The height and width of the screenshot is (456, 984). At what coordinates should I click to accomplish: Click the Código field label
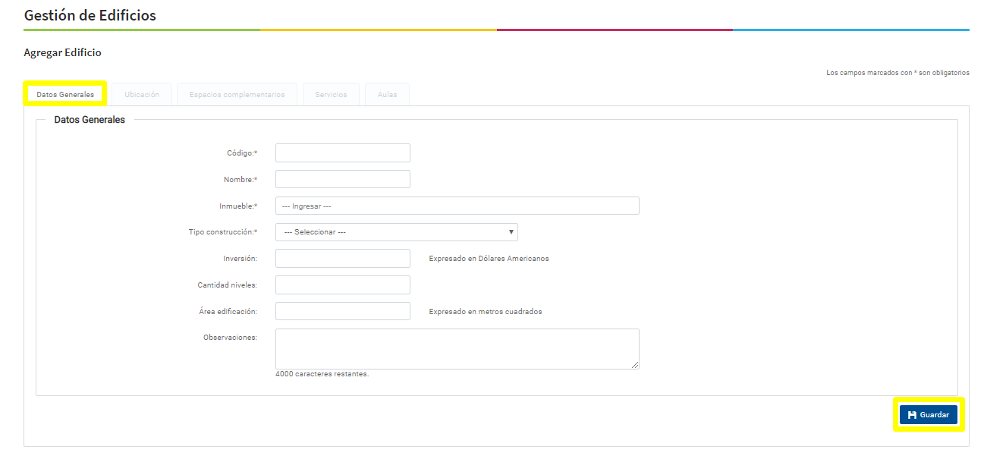pos(241,153)
